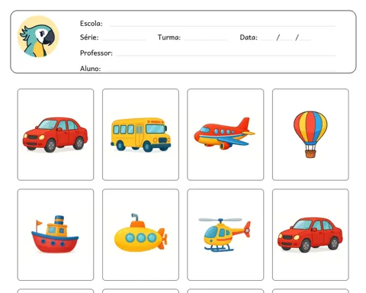Click the Turma blank line
Viewport: 366px width, 293px height.
pos(206,40)
